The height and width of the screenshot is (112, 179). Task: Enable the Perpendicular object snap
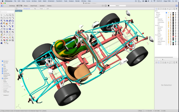[3, 75]
